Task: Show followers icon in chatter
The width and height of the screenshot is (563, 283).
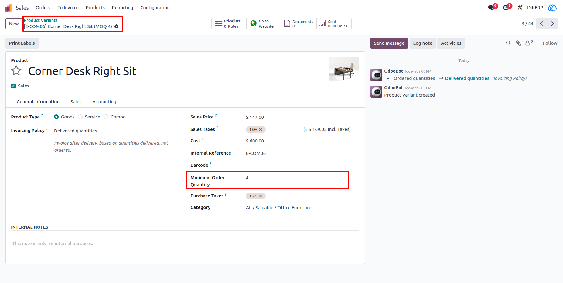Action: point(529,43)
